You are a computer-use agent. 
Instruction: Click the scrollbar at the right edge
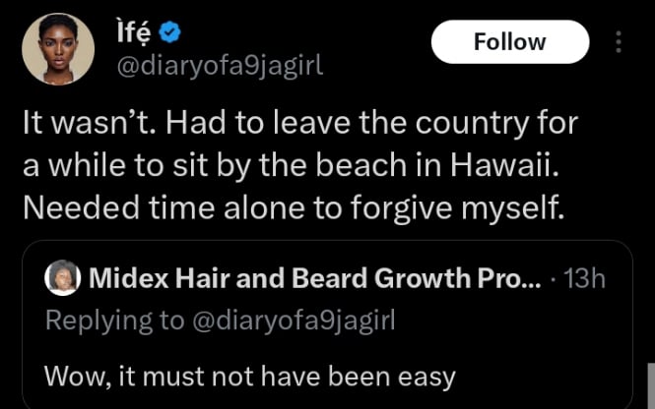tap(650, 383)
